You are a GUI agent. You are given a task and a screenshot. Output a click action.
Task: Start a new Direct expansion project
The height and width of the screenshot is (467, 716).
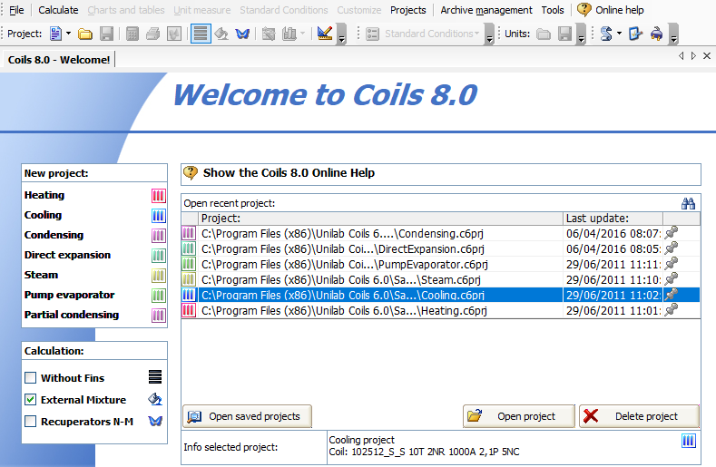67,255
